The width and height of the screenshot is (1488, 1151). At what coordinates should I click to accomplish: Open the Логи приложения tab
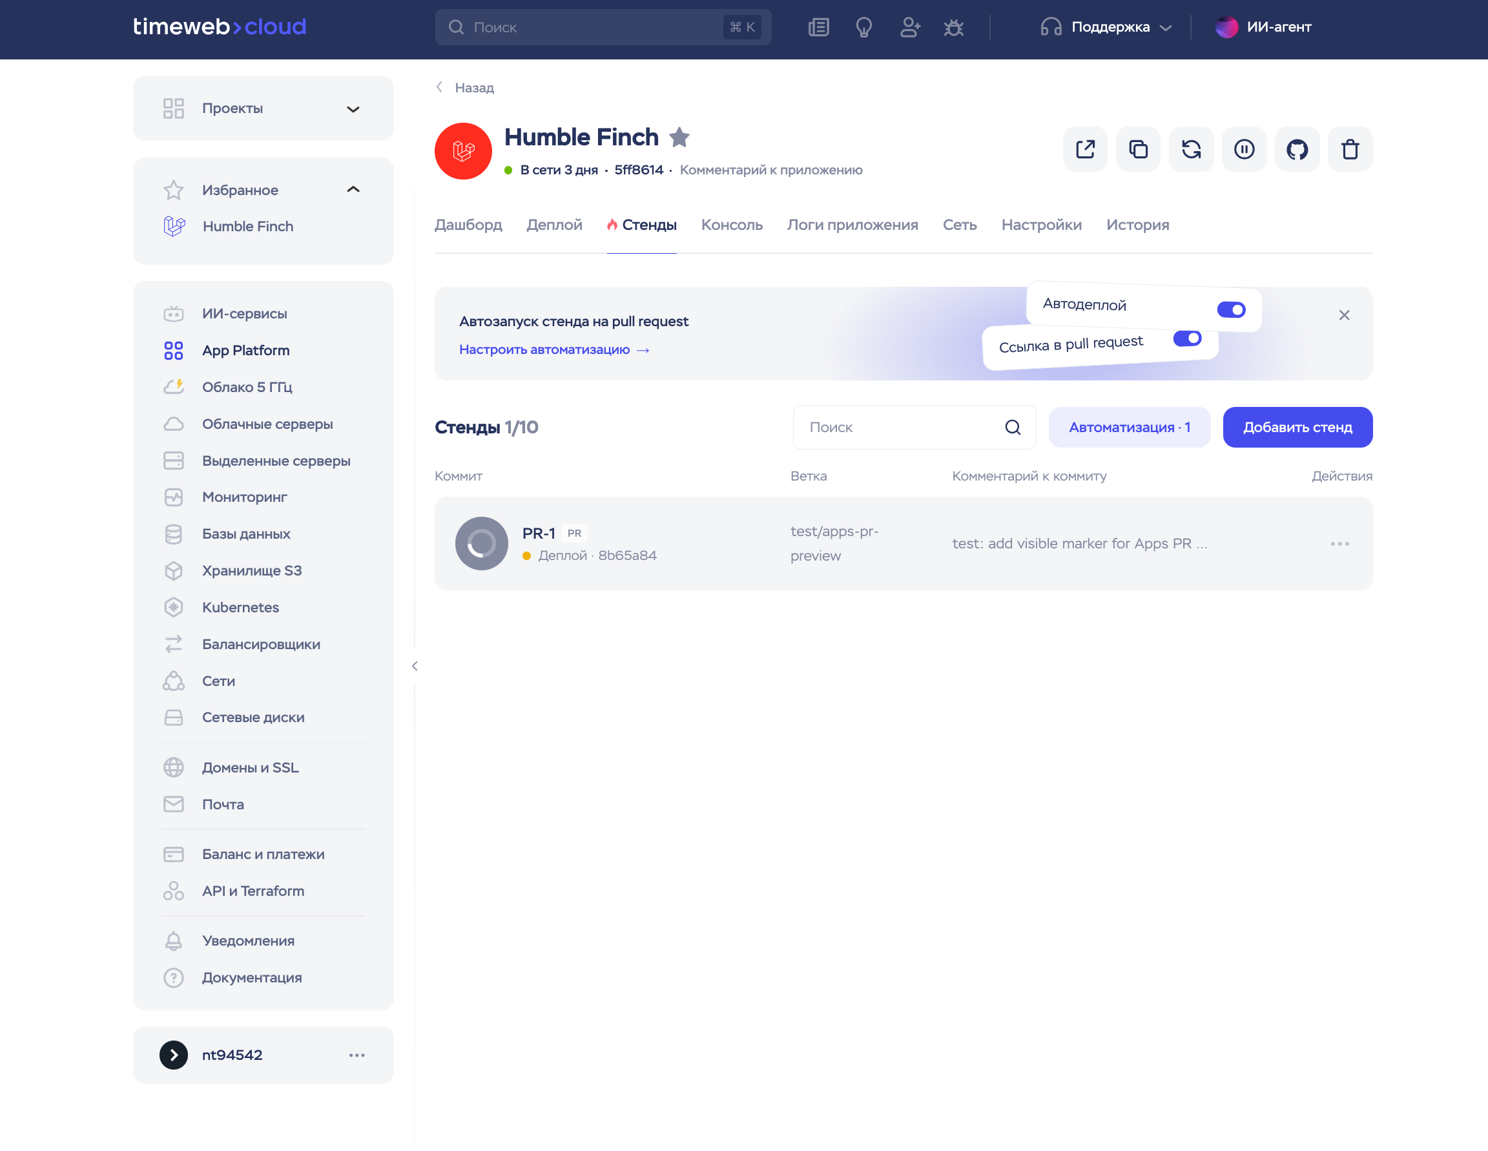(852, 225)
